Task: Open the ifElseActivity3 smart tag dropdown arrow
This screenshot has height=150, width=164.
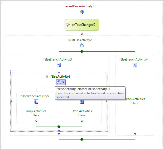Action: click(x=63, y=82)
